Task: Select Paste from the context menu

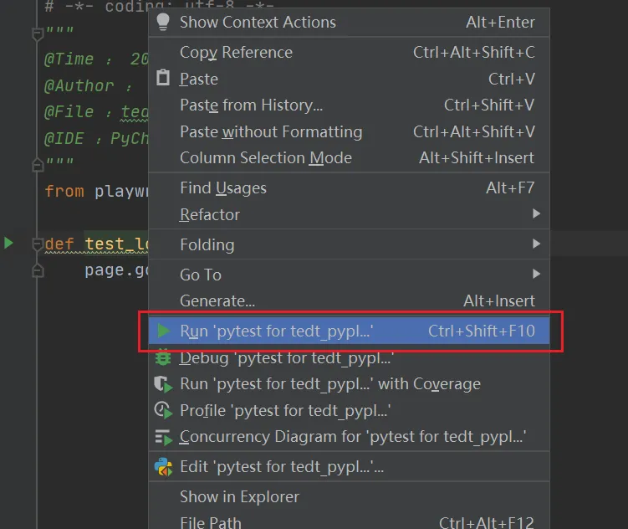Action: point(349,79)
